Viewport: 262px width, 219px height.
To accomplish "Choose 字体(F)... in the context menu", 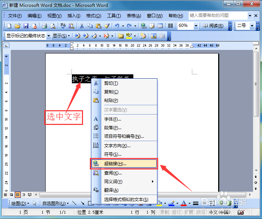I will pyautogui.click(x=124, y=119).
